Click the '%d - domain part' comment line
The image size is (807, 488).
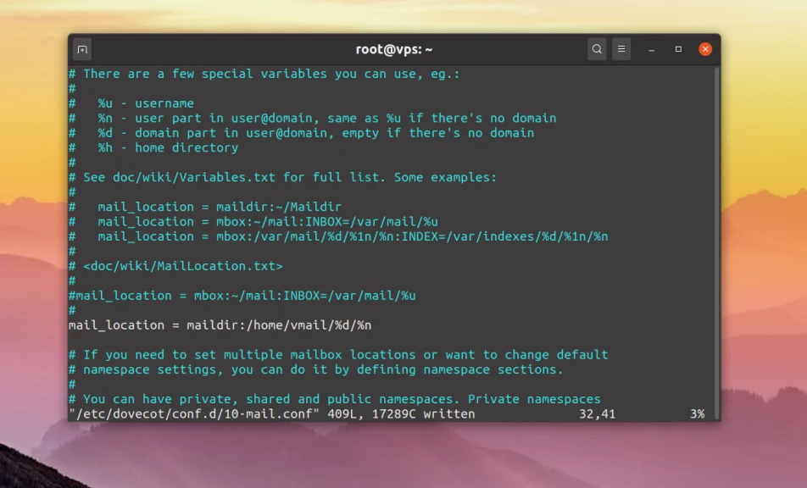click(301, 133)
